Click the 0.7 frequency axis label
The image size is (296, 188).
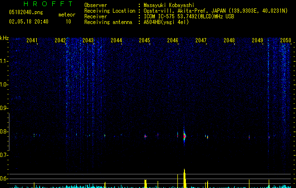tap(4, 155)
